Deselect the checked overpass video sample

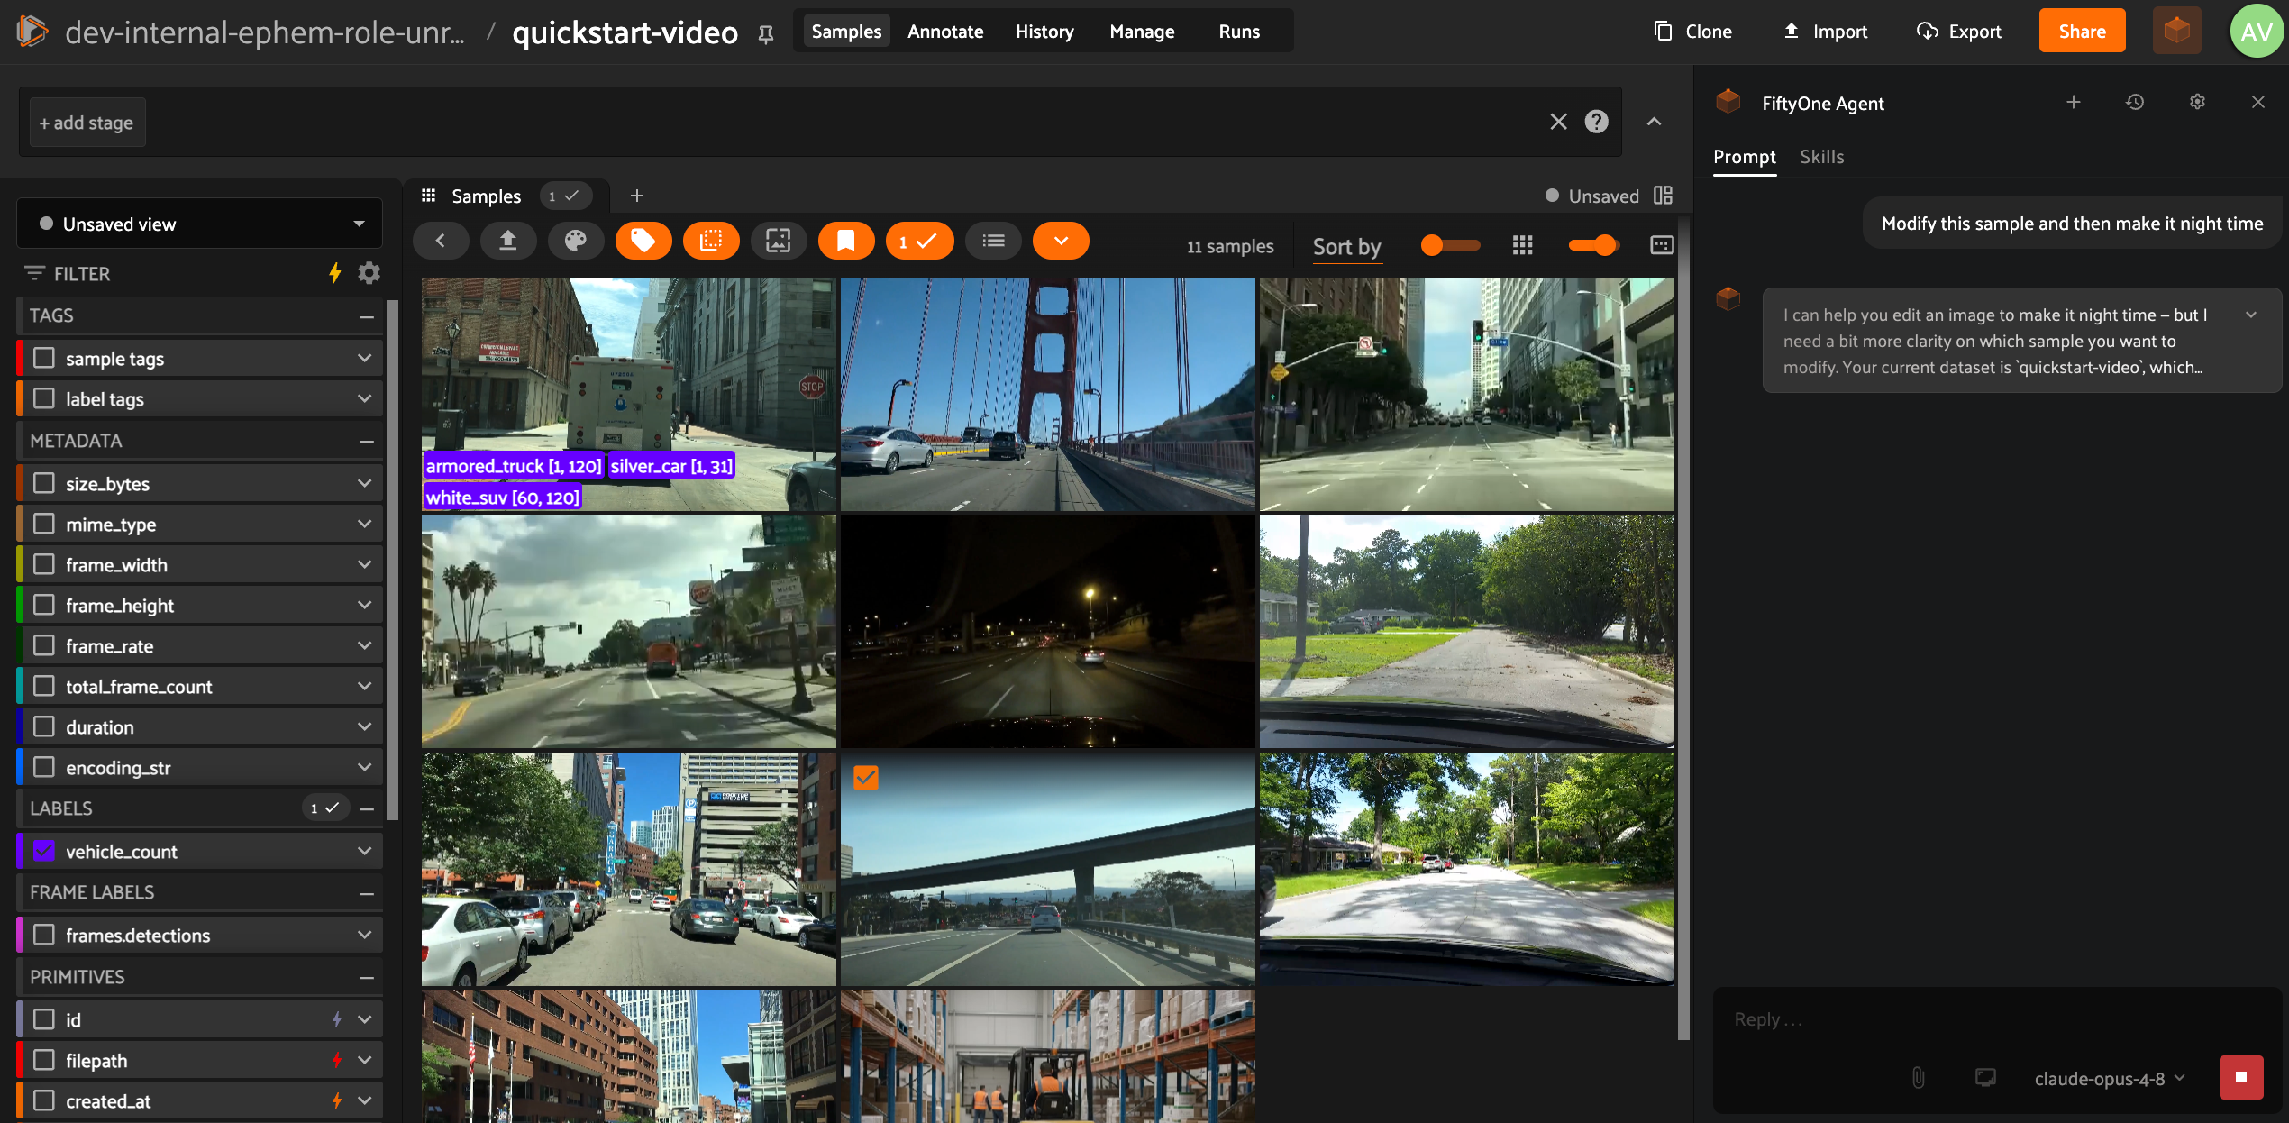click(x=866, y=778)
